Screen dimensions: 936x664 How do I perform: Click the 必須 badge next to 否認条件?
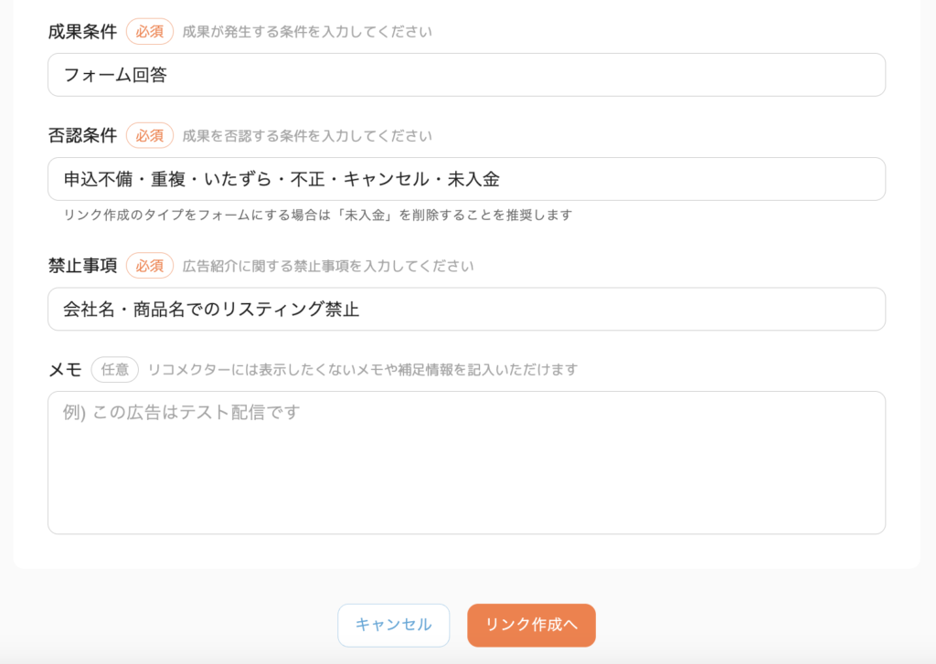coord(150,135)
